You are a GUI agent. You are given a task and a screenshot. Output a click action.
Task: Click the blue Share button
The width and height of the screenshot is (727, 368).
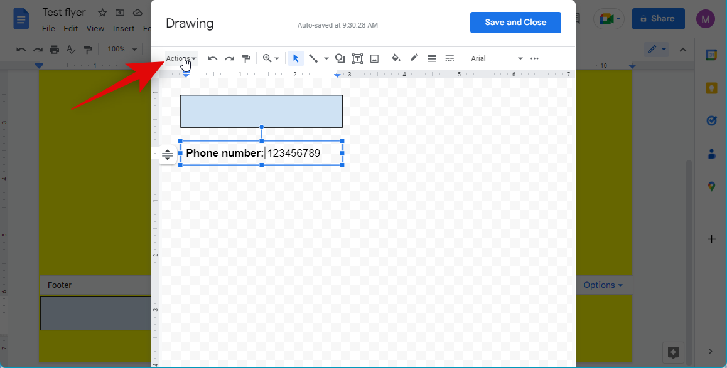[x=658, y=19]
